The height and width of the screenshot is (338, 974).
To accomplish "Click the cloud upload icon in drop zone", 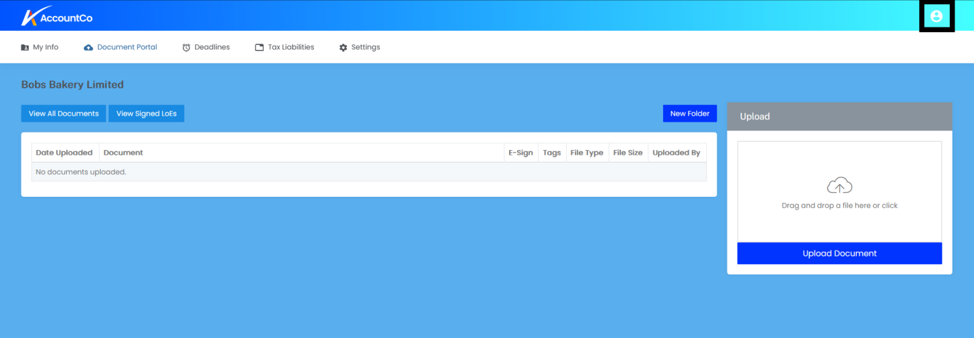I will click(840, 185).
